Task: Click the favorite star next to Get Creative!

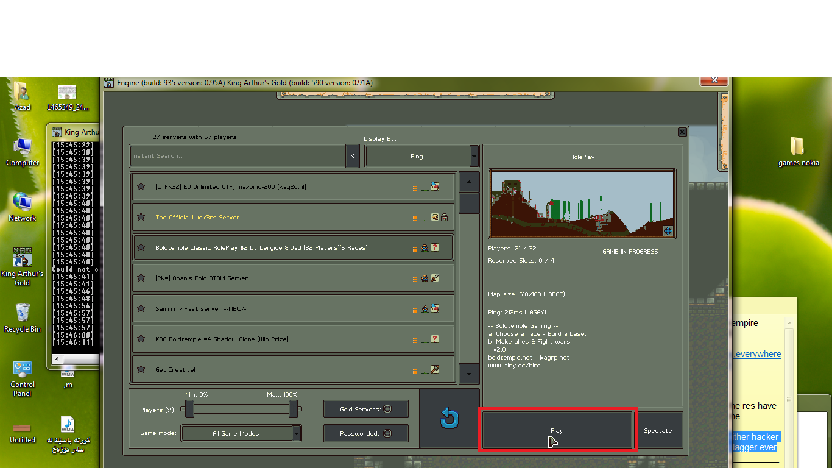Action: pos(141,369)
